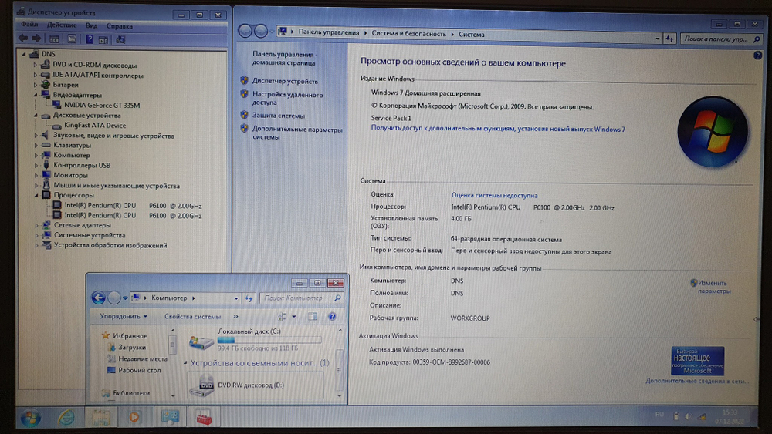Screen dimensions: 772x434
Task: Expand IDE ATA/ATAPI контроллеры node
Action: pos(36,76)
